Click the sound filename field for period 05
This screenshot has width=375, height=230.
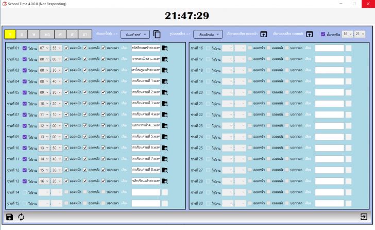[x=146, y=92]
